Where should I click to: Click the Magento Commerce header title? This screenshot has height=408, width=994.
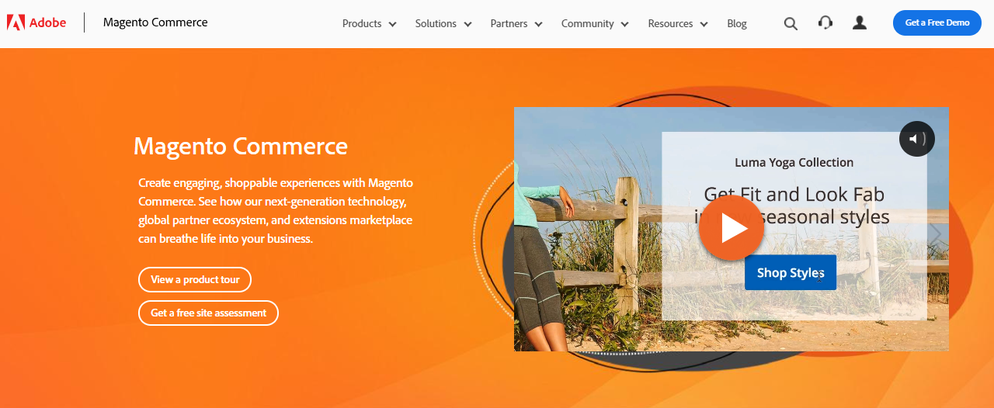pyautogui.click(x=155, y=22)
